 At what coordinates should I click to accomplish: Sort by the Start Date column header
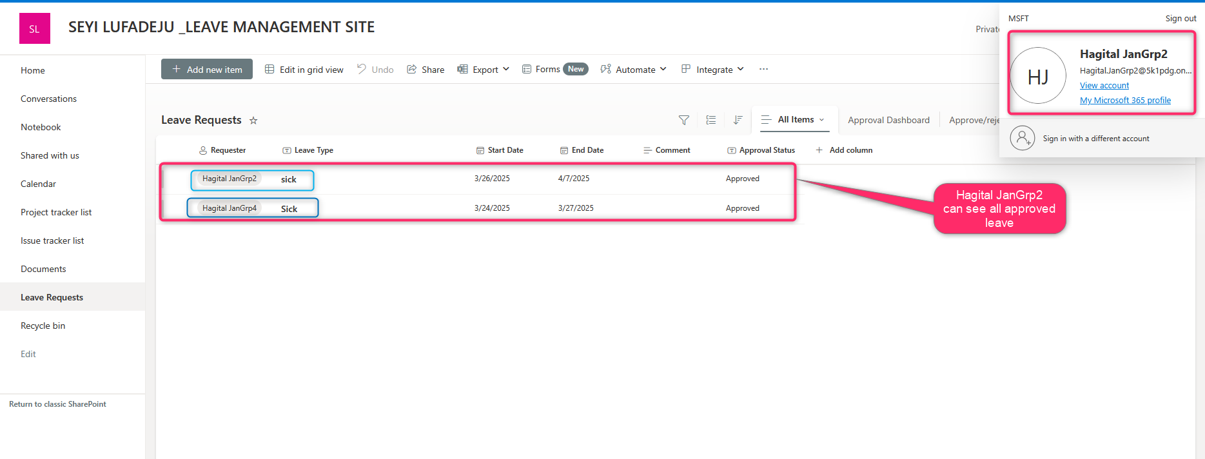tap(500, 150)
